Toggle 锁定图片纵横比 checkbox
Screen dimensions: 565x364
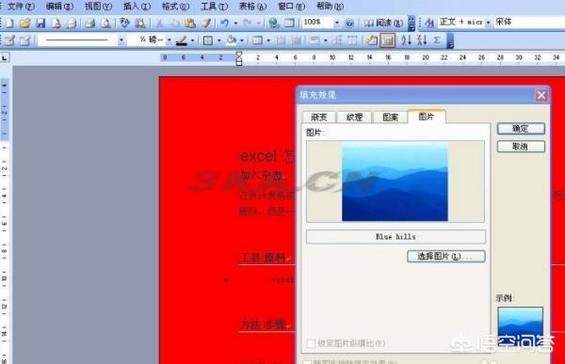tap(311, 343)
